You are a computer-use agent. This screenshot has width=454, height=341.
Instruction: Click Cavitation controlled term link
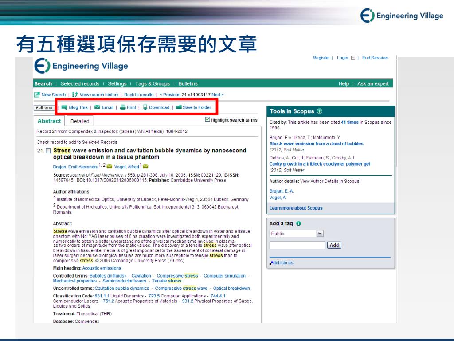click(x=141, y=276)
